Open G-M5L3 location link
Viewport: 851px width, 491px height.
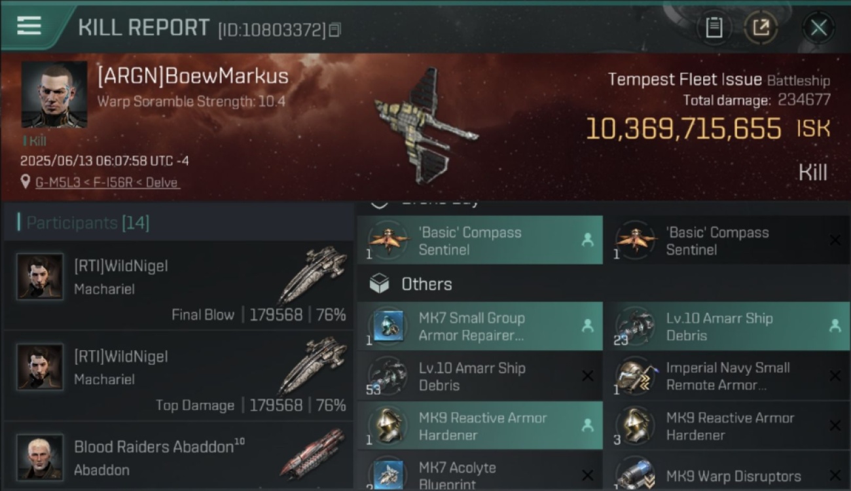pyautogui.click(x=107, y=182)
